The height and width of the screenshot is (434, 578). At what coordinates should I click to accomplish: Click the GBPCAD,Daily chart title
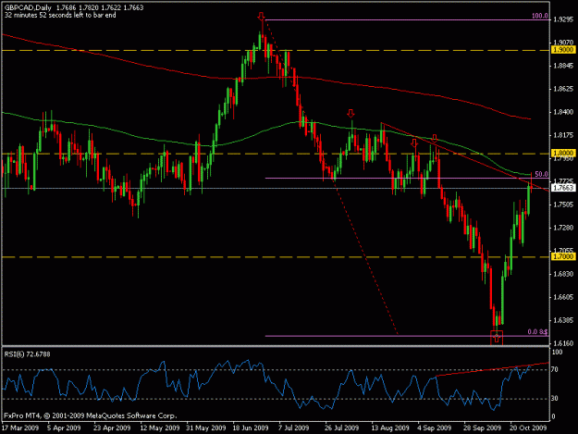(x=28, y=7)
